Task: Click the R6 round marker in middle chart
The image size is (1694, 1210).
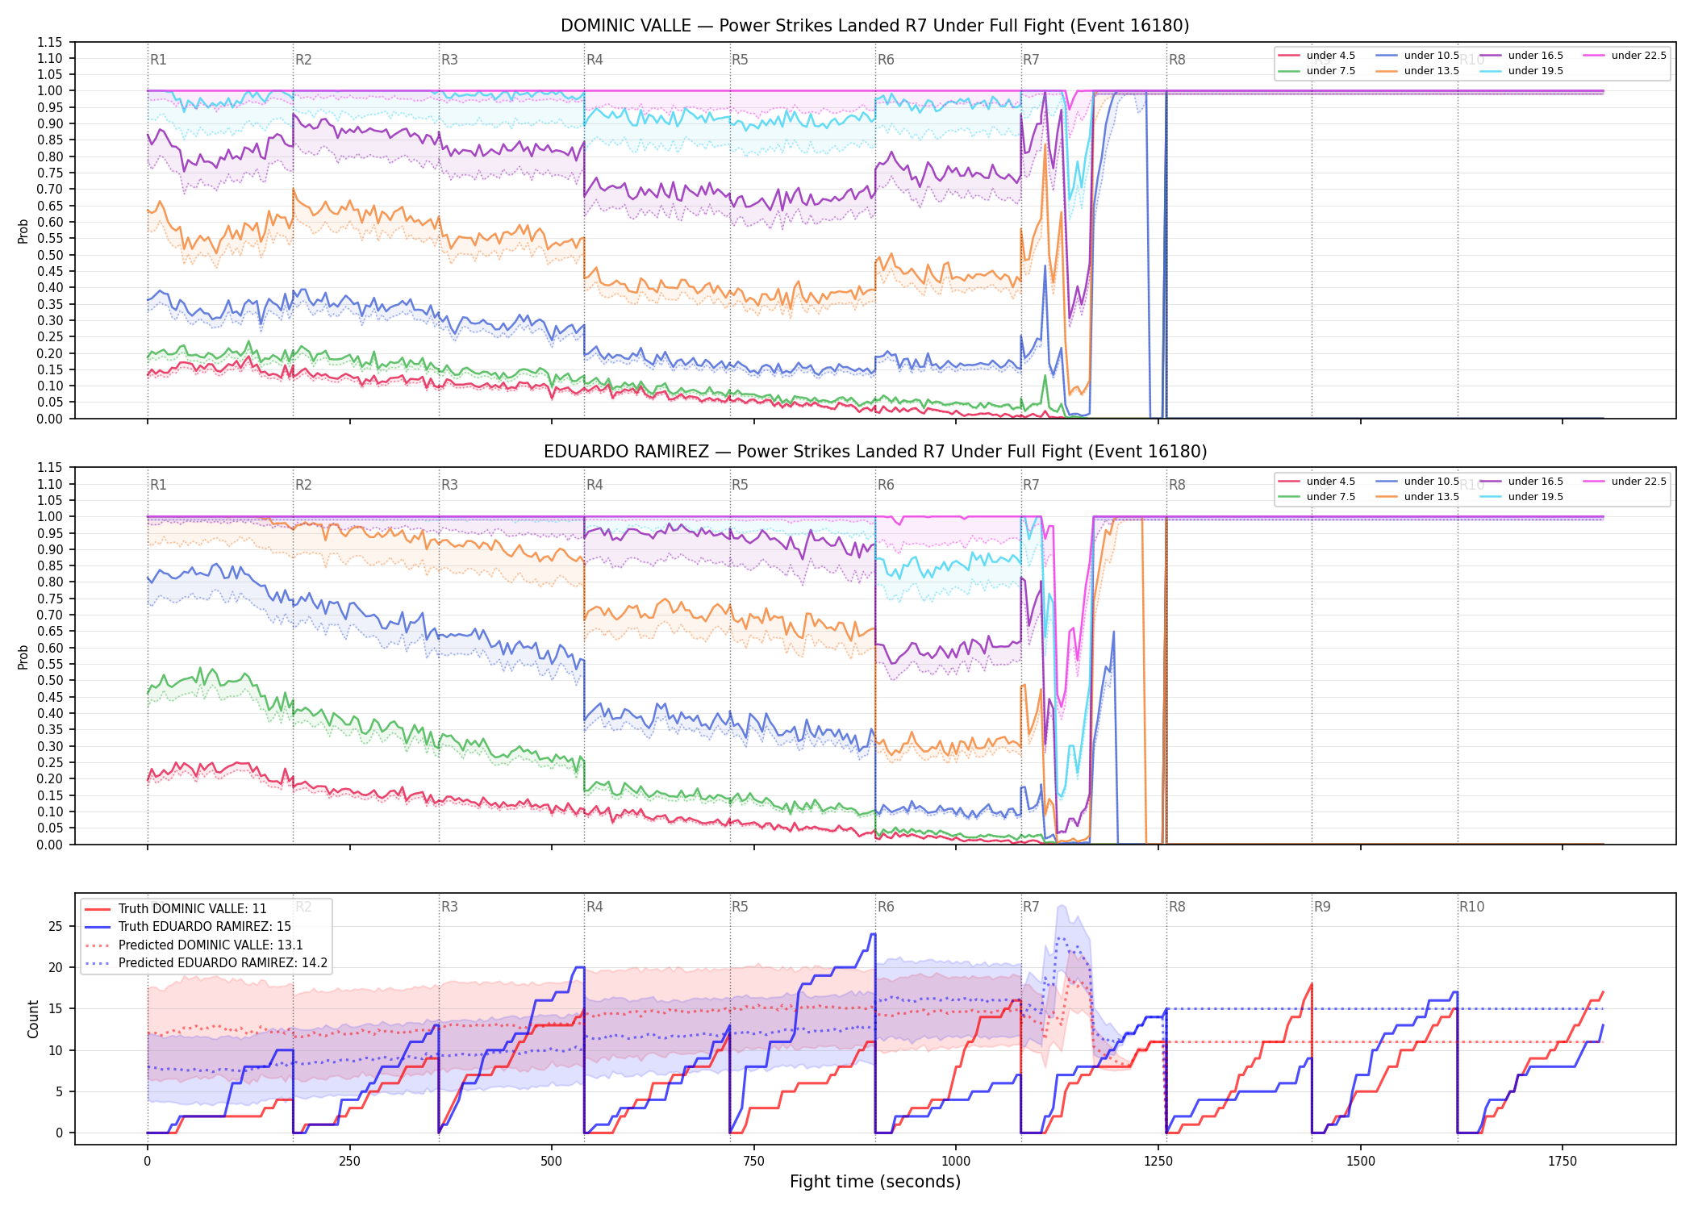Action: (886, 485)
